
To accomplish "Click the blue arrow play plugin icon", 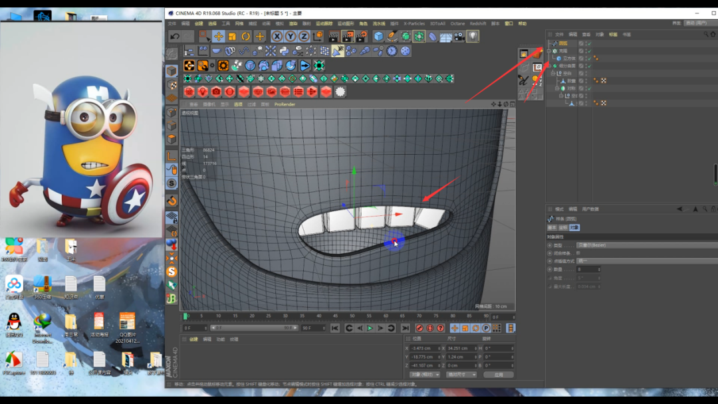I will [304, 65].
